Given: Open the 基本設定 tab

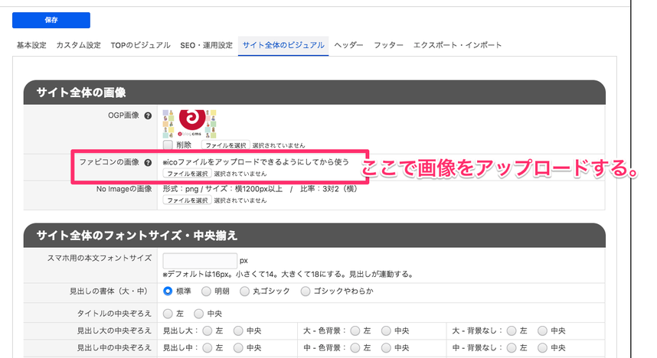Looking at the screenshot, I should coord(31,45).
